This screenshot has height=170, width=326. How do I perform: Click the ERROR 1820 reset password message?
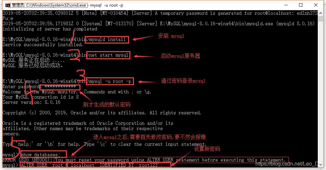pos(143,160)
